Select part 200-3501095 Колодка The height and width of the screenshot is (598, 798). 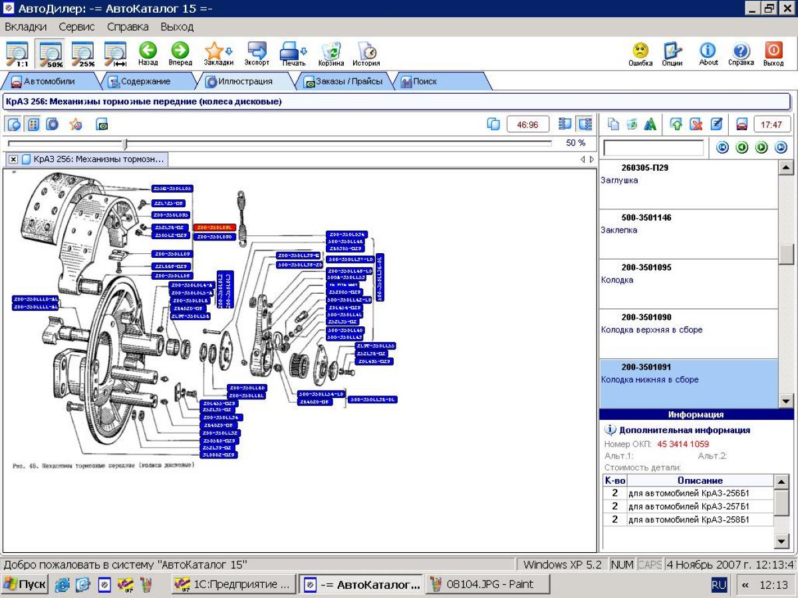(688, 284)
